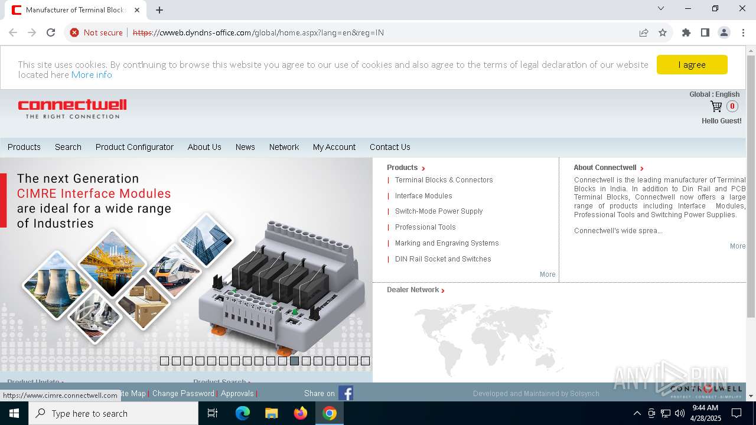Open the Chrome profile avatar
The image size is (756, 425).
pyautogui.click(x=724, y=32)
